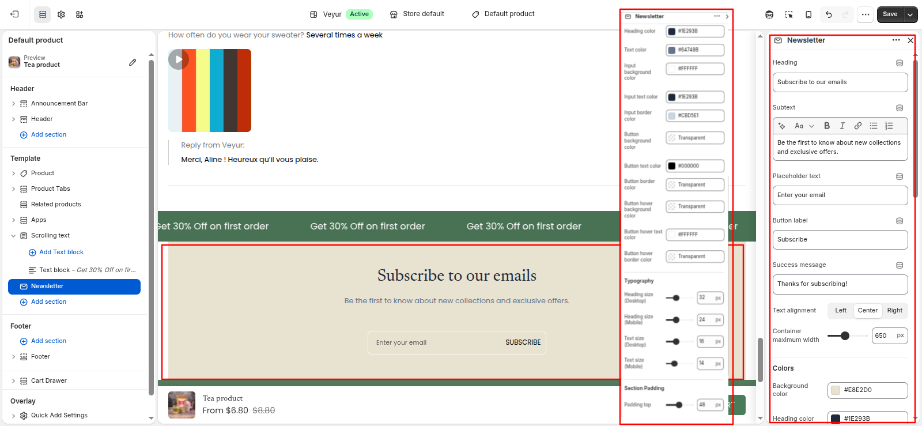Screen dimensions: 922x426
Task: Click Add section under Footer
Action: click(48, 341)
